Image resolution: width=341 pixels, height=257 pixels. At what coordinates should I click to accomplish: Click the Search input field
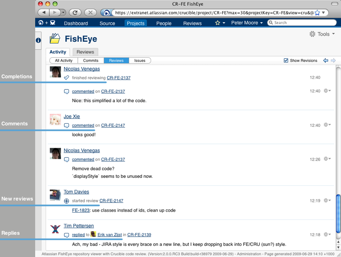pyautogui.click(x=302, y=23)
